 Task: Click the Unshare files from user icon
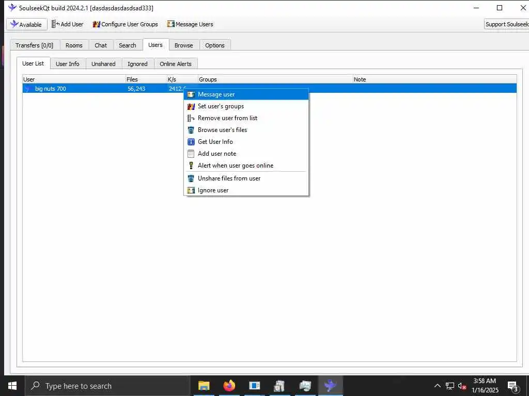click(191, 178)
